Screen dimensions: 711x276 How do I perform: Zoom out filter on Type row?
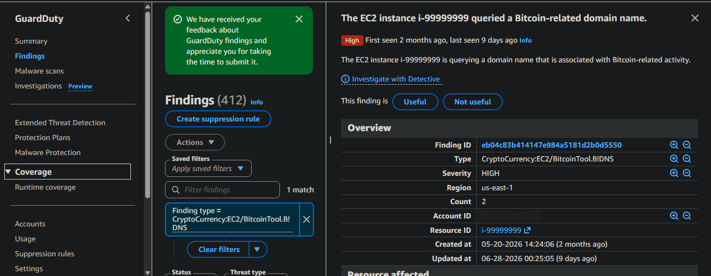[687, 159]
